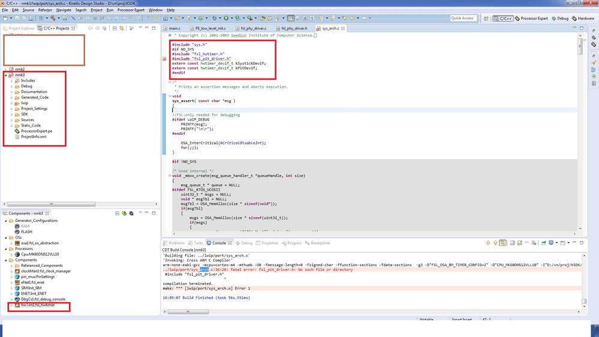Screen dimensions: 599x337
Task: Expand the Debug folder in nmk3
Action: click(12, 86)
